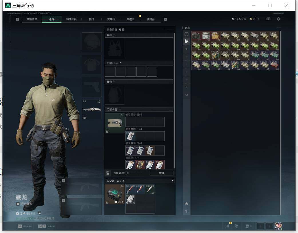Open the settings gear in top bar
The width and height of the screenshot is (298, 233).
tap(279, 19)
